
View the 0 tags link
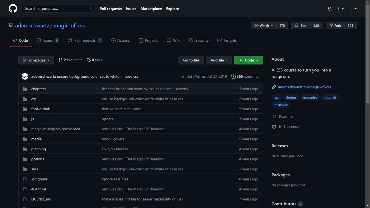pyautogui.click(x=94, y=60)
